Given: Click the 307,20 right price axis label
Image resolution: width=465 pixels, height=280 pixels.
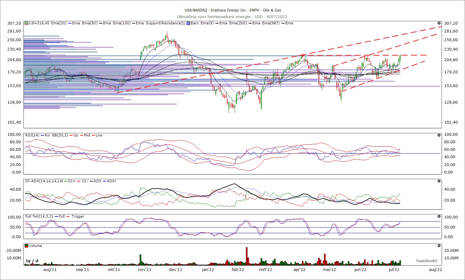Looking at the screenshot, I should [451, 23].
